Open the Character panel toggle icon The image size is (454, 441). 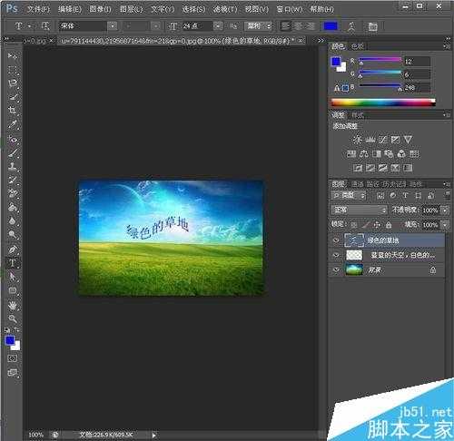click(372, 26)
